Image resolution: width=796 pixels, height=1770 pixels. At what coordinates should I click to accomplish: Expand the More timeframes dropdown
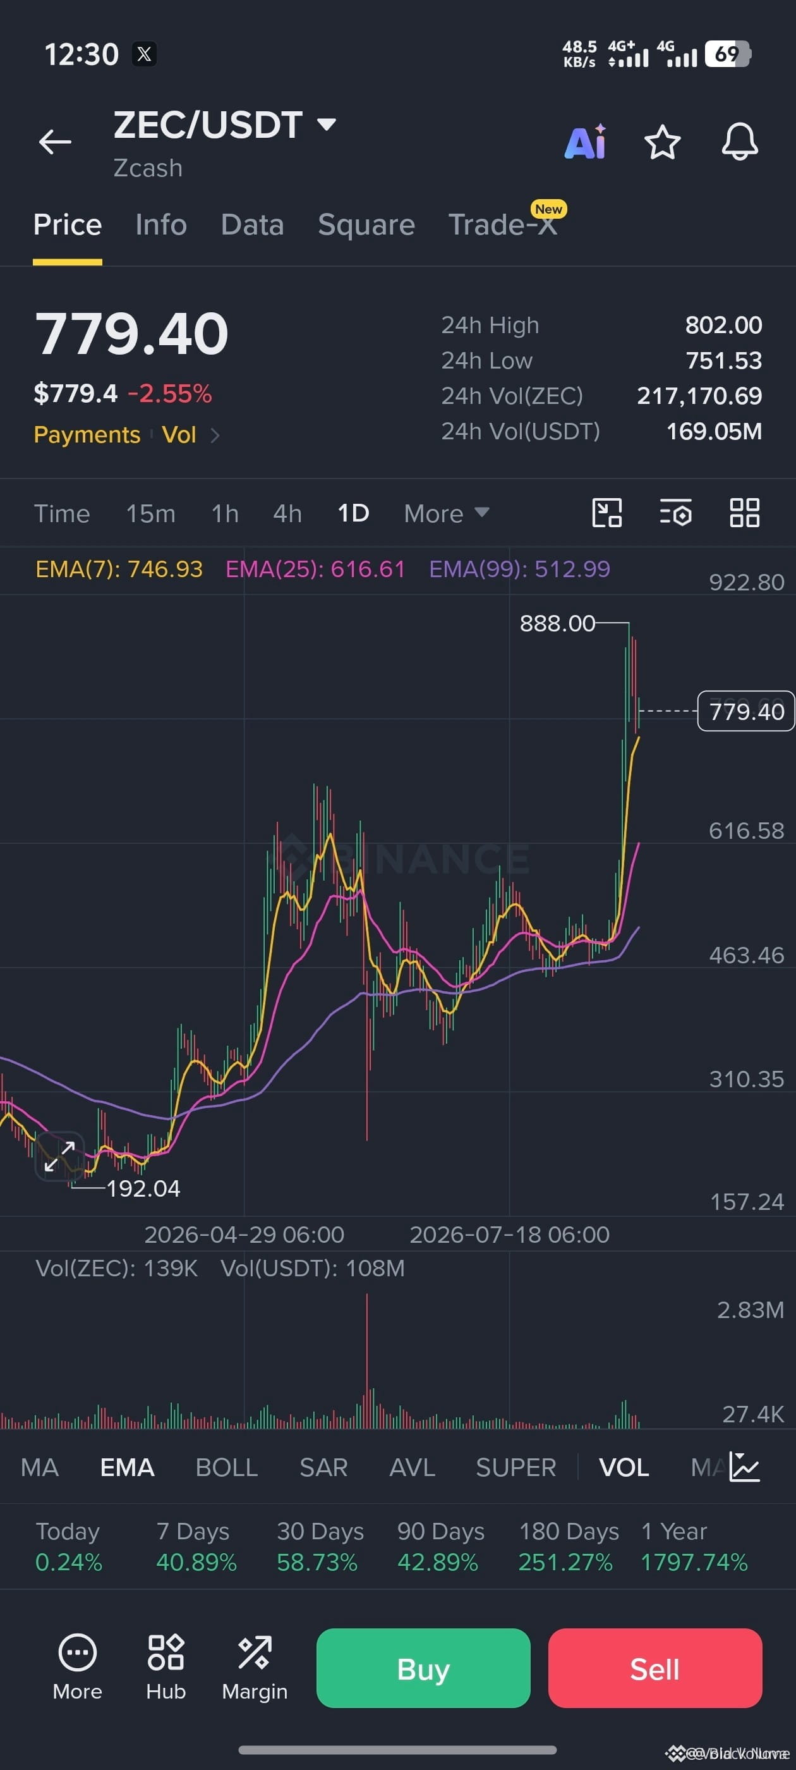pos(447,513)
